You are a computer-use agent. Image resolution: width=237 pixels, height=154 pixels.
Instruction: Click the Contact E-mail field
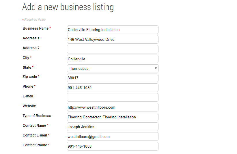113,136
